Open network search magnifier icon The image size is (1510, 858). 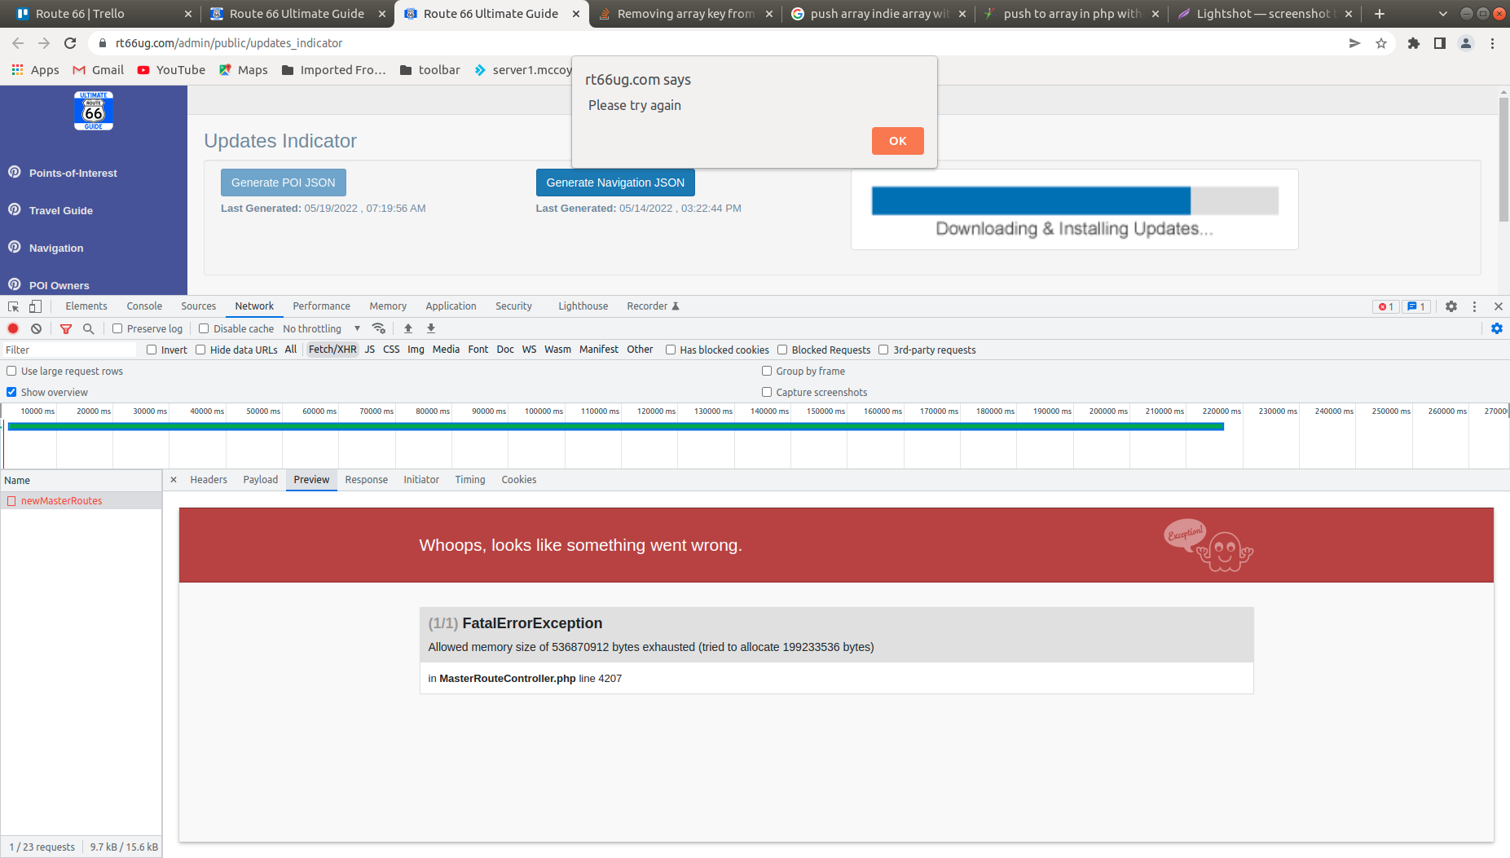89,328
